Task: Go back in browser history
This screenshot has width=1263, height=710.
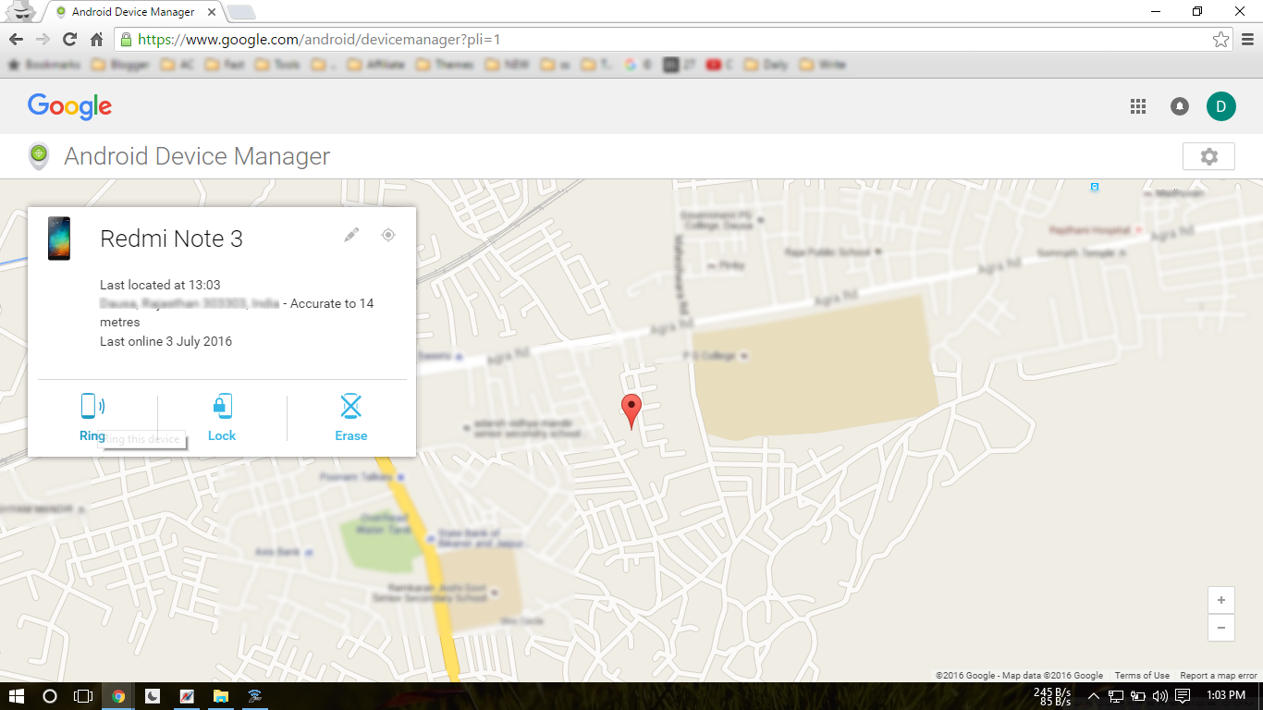Action: pos(16,40)
